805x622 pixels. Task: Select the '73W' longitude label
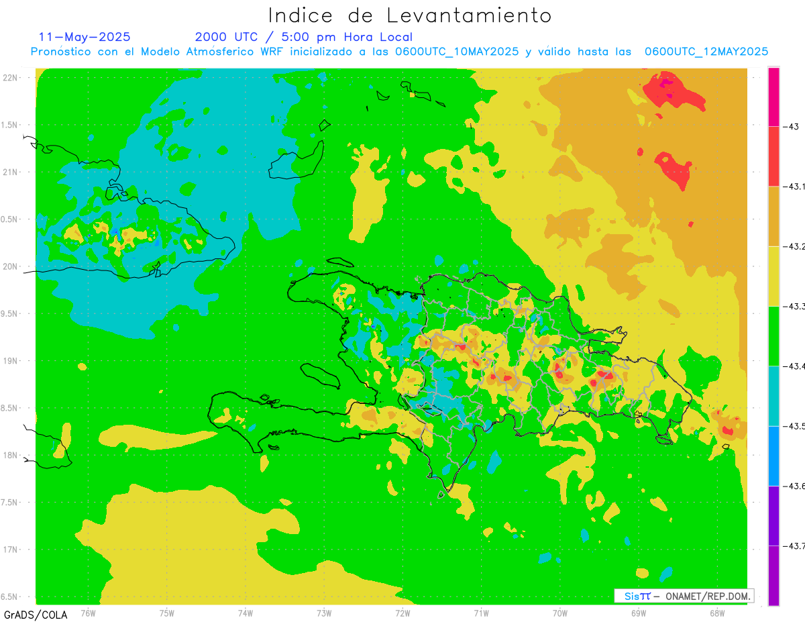pos(324,613)
